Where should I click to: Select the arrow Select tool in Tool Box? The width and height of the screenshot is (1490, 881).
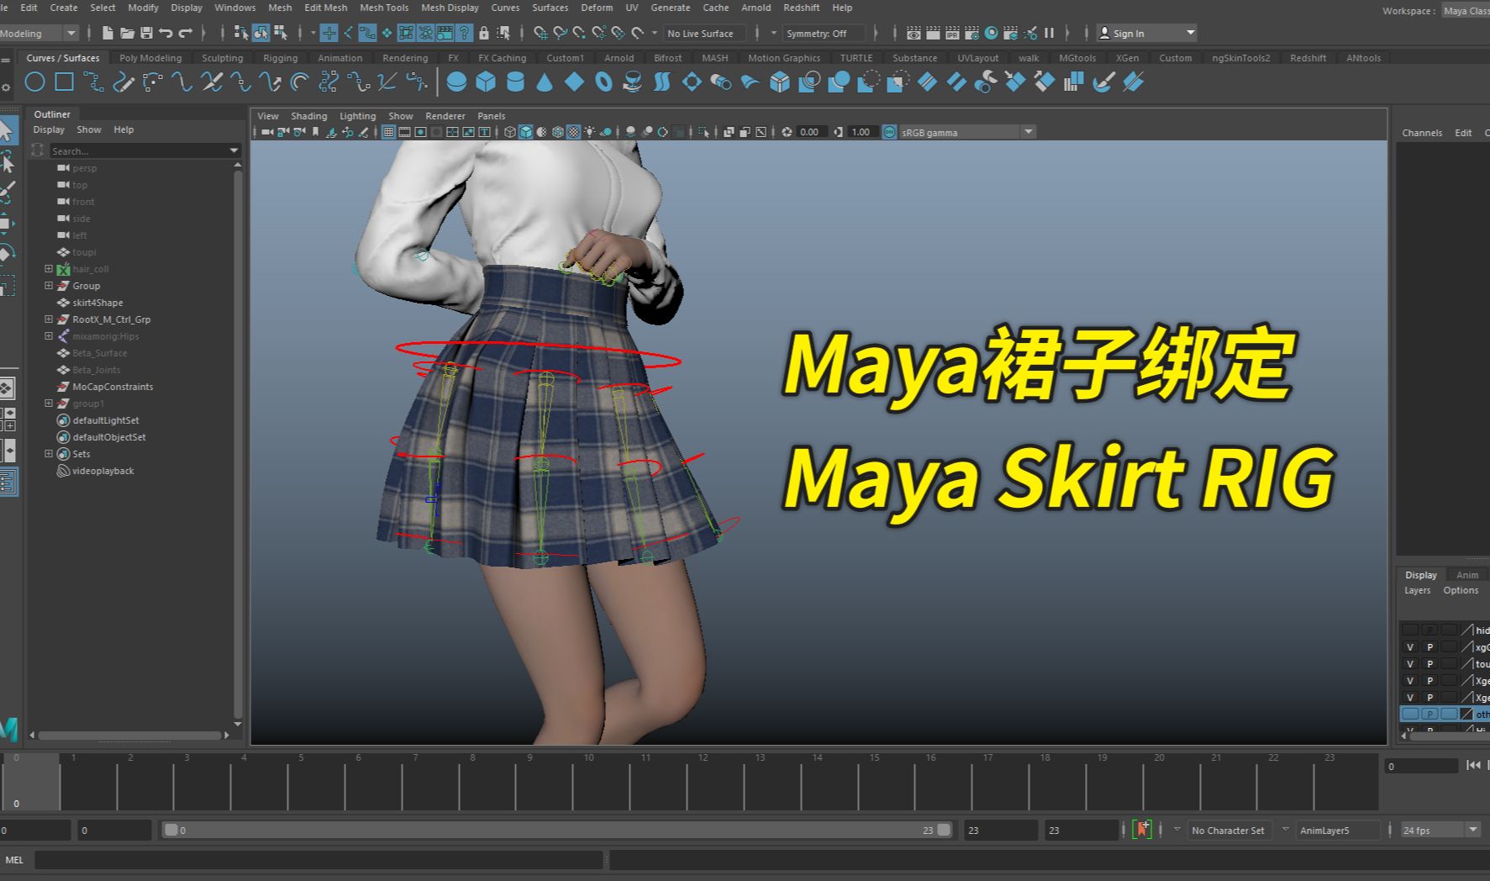7,130
